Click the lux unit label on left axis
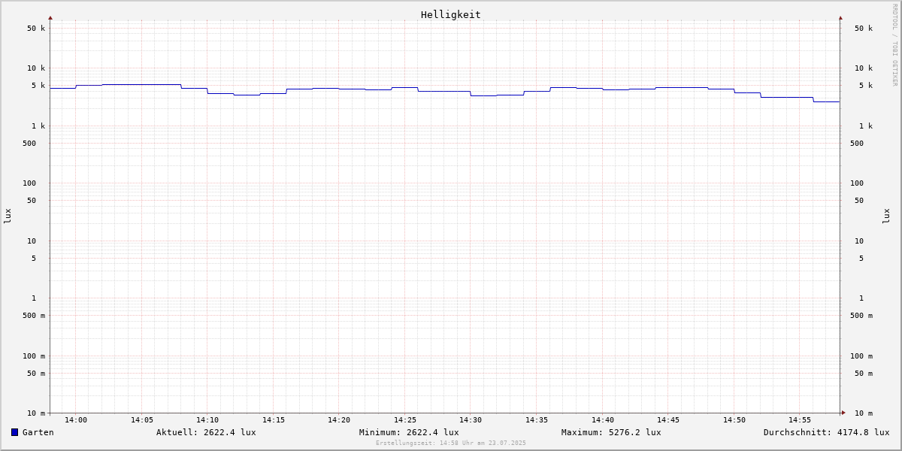 8,216
